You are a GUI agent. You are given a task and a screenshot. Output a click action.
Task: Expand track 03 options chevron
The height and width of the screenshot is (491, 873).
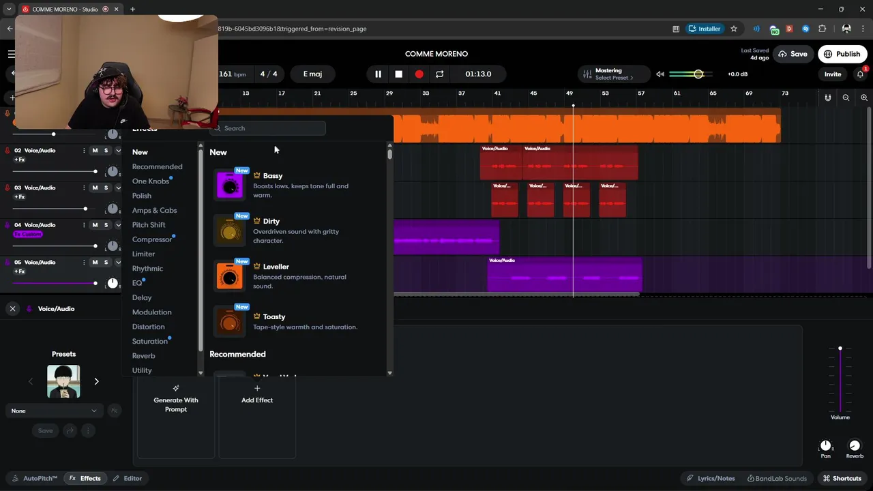tap(118, 188)
